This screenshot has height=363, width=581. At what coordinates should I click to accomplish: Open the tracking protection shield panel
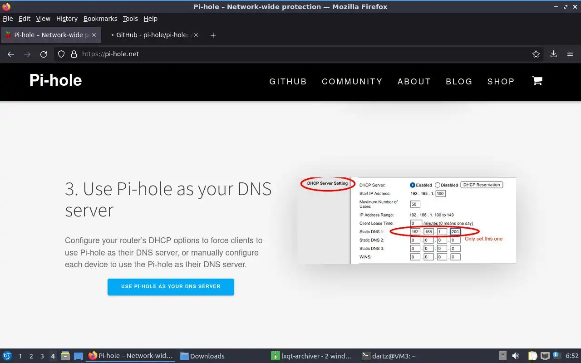62,54
